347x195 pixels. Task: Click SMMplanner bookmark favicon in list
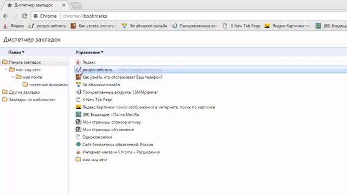tap(78, 92)
